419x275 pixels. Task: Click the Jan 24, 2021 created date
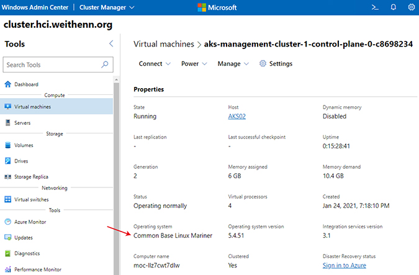point(356,205)
